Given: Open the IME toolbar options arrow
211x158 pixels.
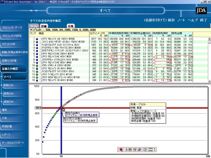Looking at the screenshot, I should click(155, 150).
